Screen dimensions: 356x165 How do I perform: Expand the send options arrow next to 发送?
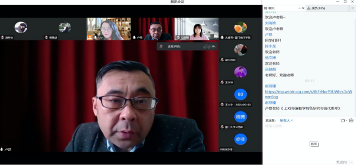tap(352, 162)
